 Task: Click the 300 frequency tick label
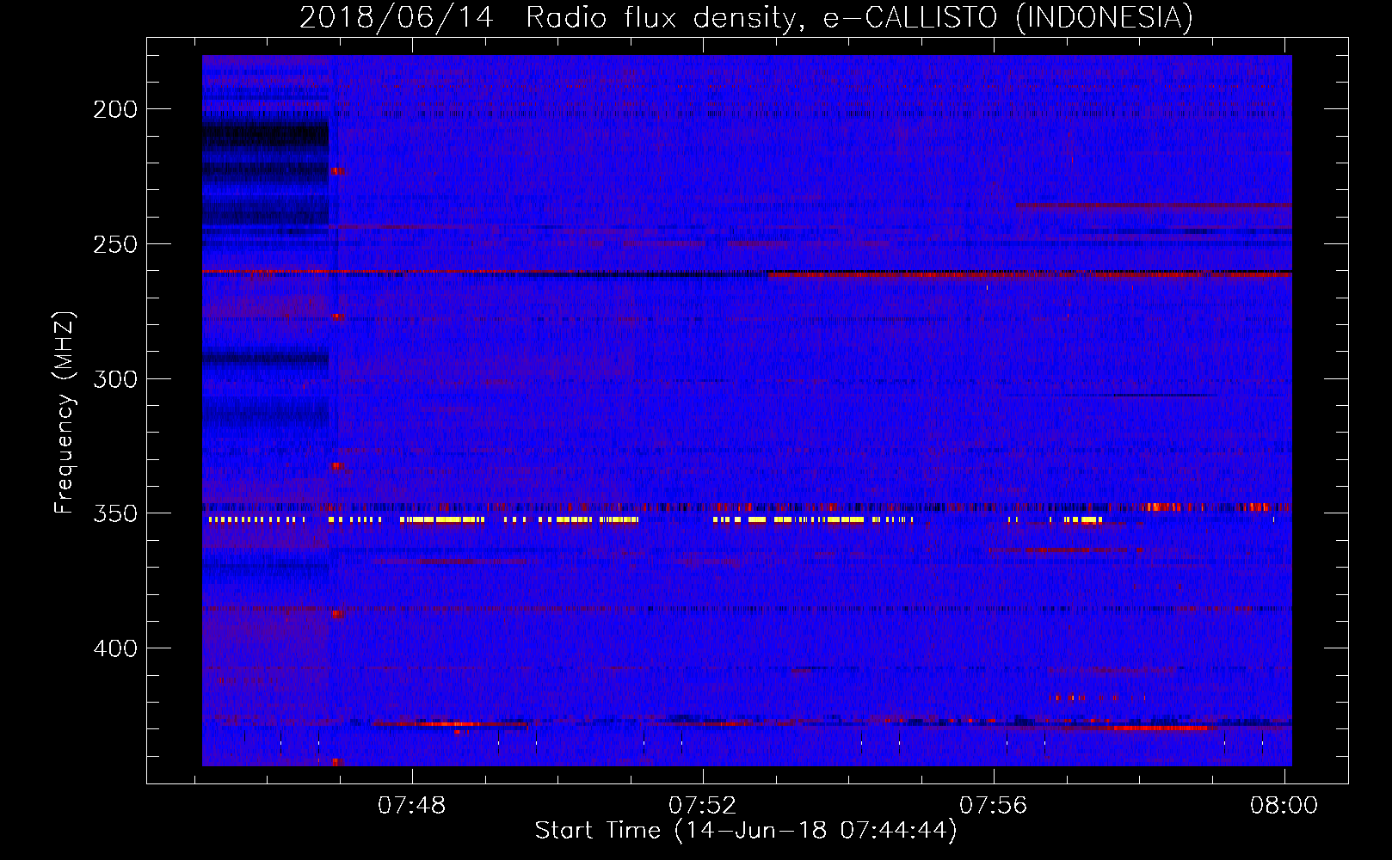click(x=115, y=379)
